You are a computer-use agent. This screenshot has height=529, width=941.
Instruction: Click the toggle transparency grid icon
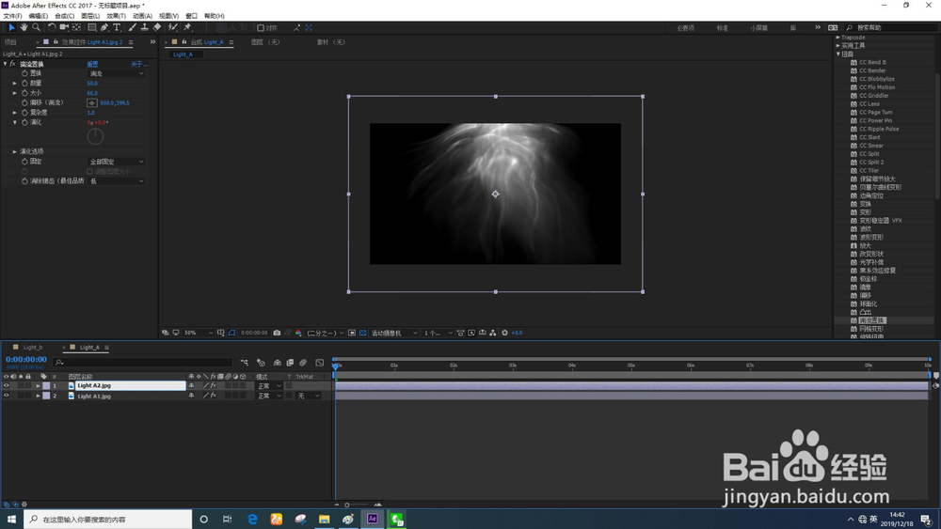(362, 333)
